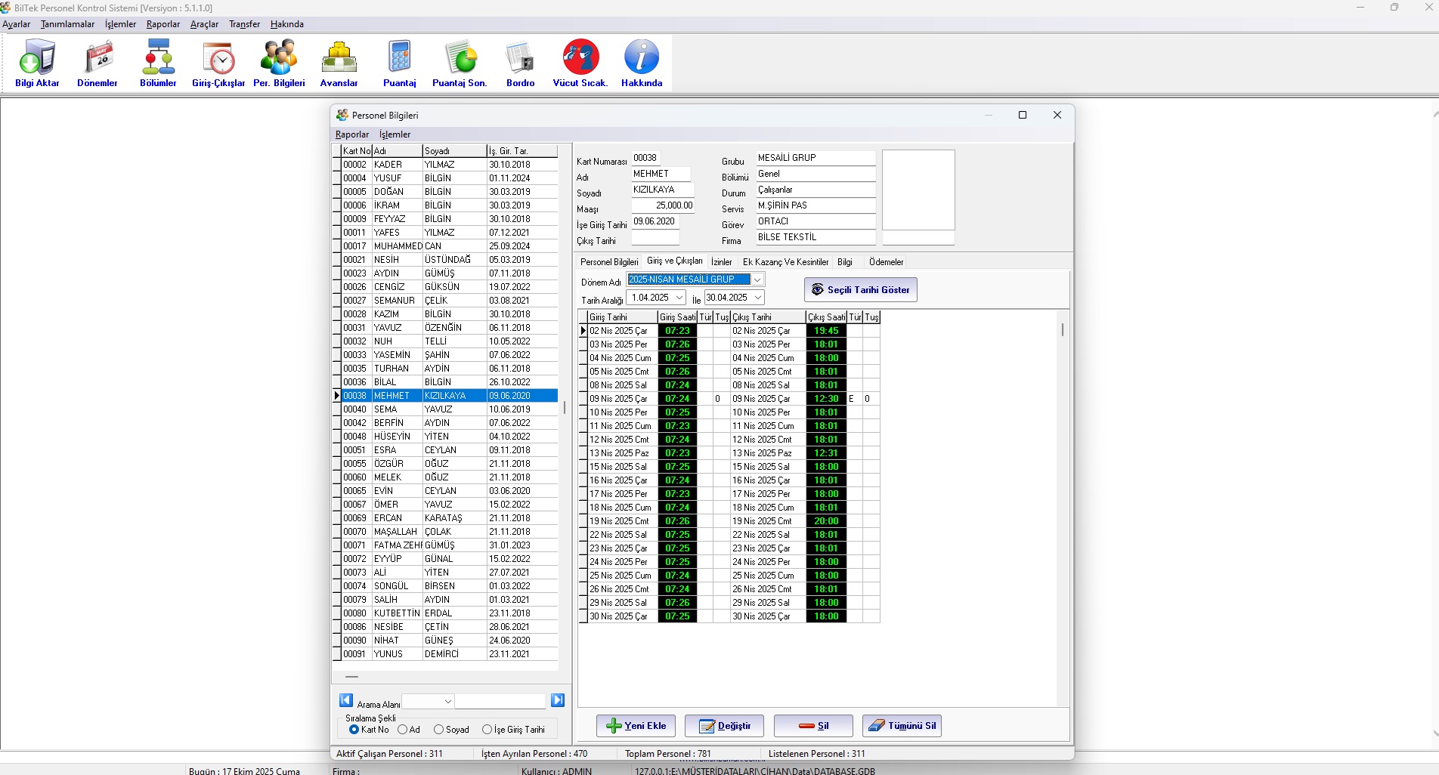Open the Avanslar toolbar icon

[x=339, y=63]
